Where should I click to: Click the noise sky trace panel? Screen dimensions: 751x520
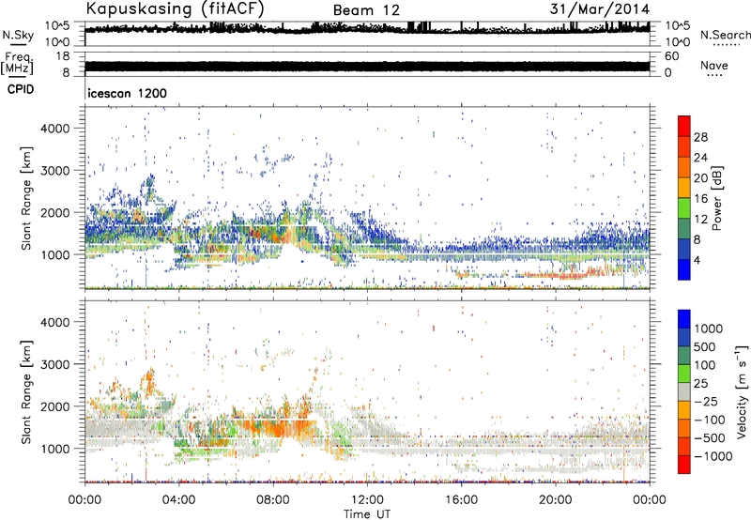367,34
